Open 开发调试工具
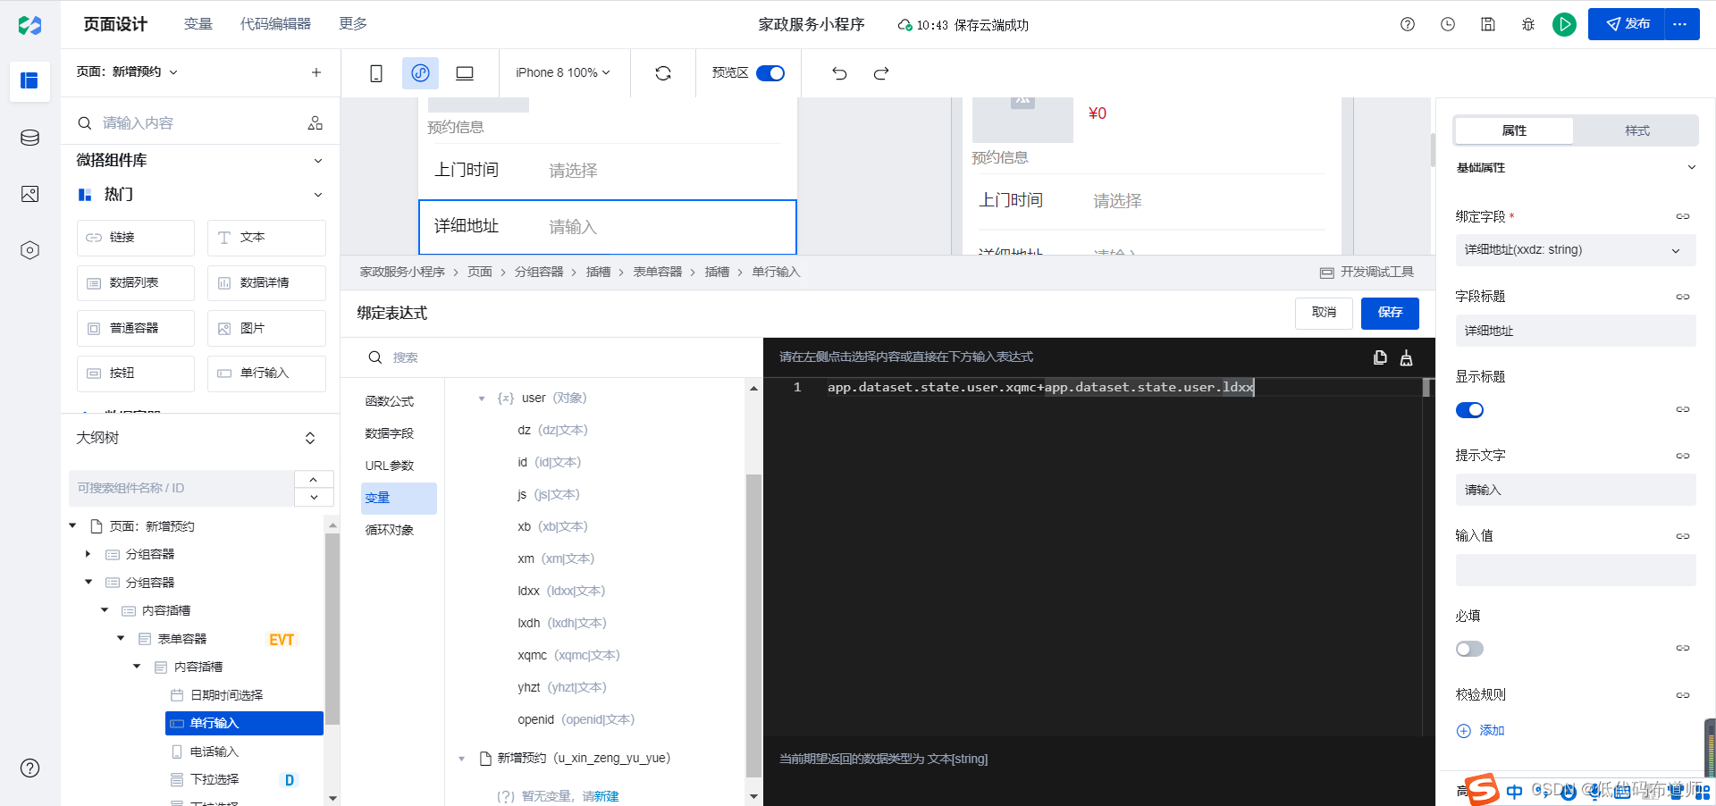Image resolution: width=1716 pixels, height=806 pixels. (1367, 273)
